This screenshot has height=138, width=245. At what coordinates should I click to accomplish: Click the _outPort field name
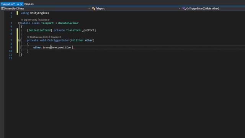pos(88,30)
